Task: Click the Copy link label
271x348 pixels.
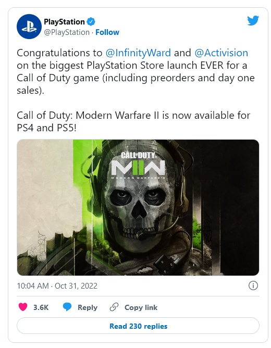Action: point(141,307)
